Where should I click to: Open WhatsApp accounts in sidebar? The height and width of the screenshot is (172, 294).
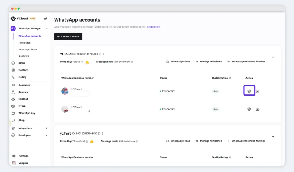tap(30, 36)
